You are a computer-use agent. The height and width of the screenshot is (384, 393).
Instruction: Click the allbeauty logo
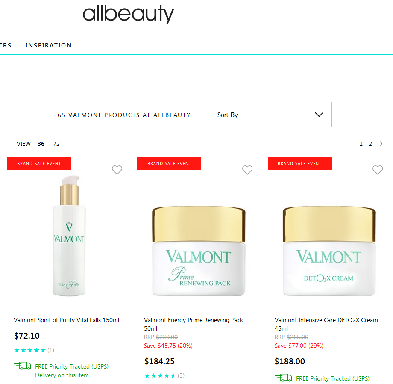coord(128,14)
